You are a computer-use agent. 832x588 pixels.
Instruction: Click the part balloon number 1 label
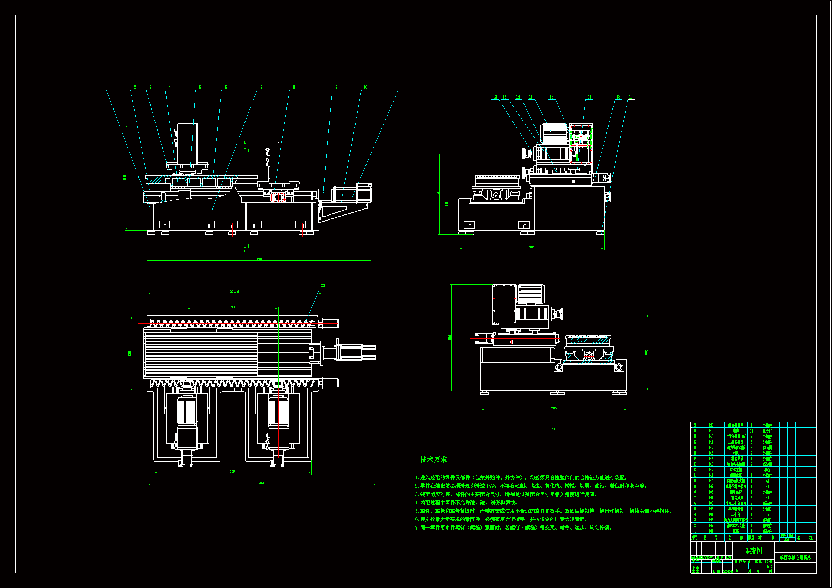111,87
